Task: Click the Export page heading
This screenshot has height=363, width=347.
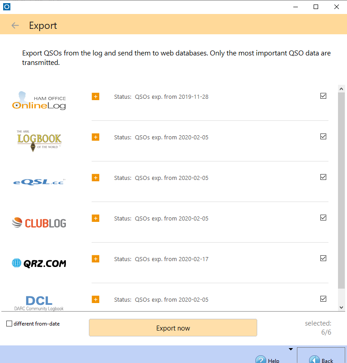Action: pyautogui.click(x=43, y=26)
